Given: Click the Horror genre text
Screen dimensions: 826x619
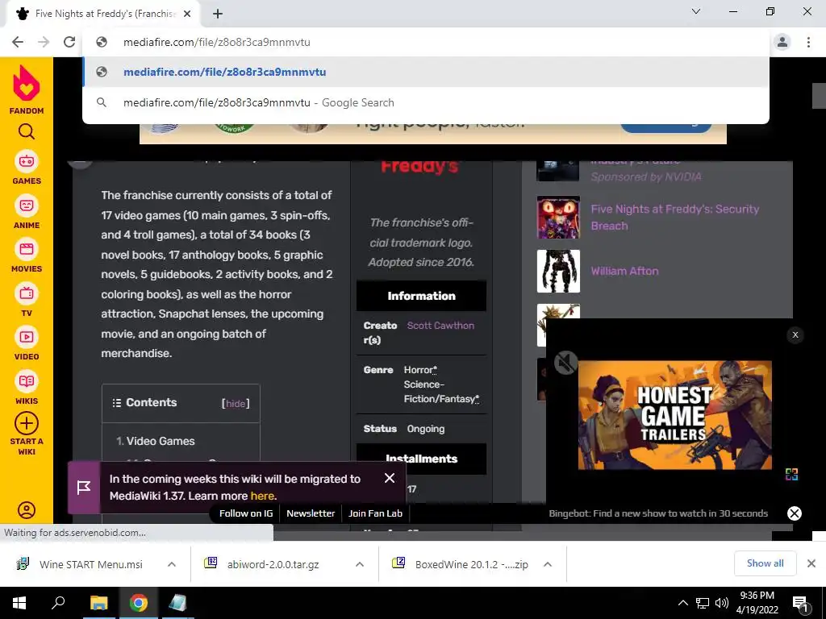Looking at the screenshot, I should tap(419, 370).
